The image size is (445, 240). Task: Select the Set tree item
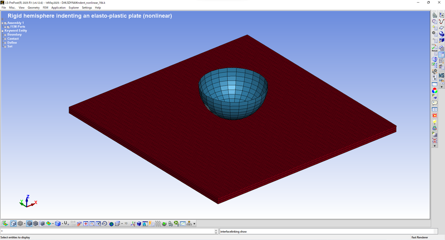[10, 46]
